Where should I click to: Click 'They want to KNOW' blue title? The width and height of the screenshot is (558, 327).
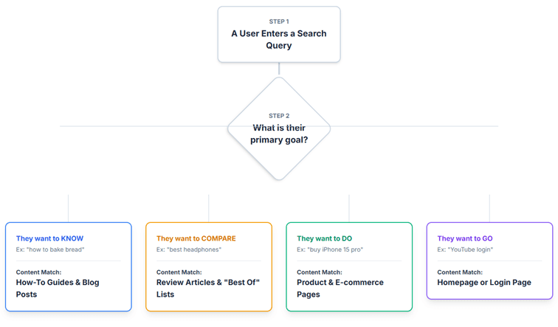pyautogui.click(x=49, y=238)
